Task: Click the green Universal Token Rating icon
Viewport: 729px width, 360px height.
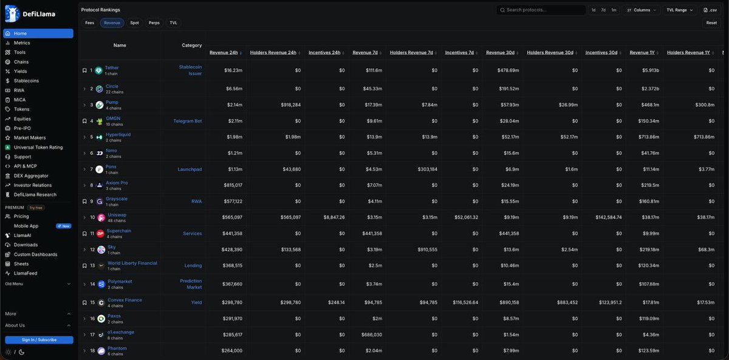Action: (x=8, y=147)
